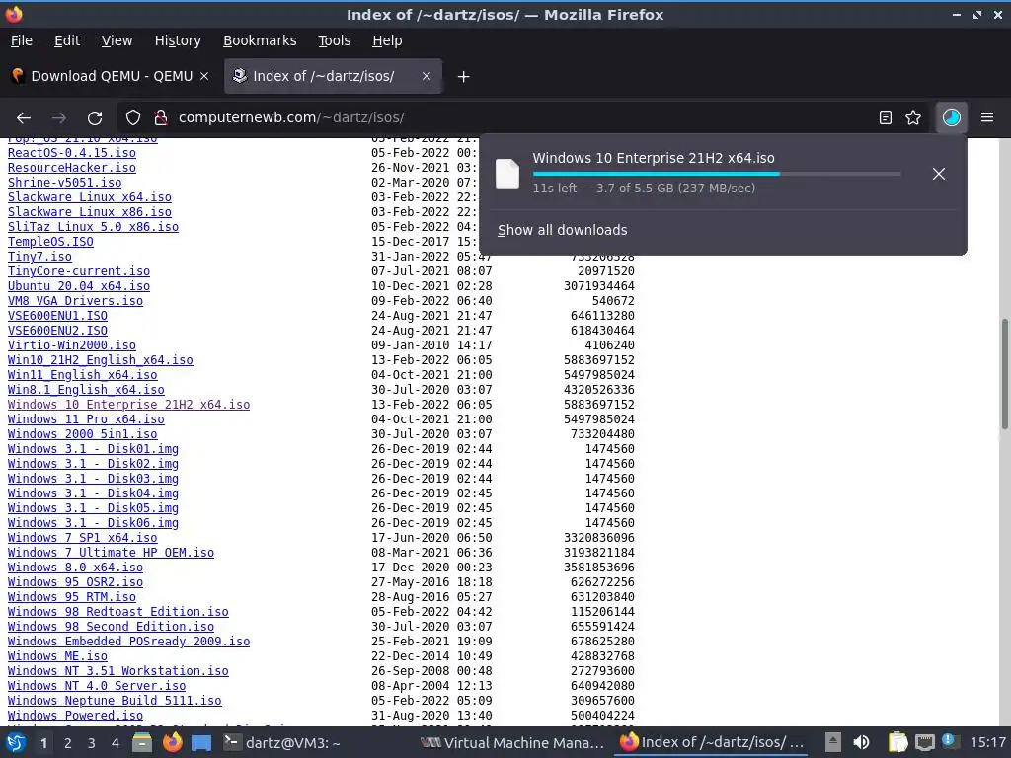Close the Index of /~dartz/isos/ tab

[x=427, y=76]
